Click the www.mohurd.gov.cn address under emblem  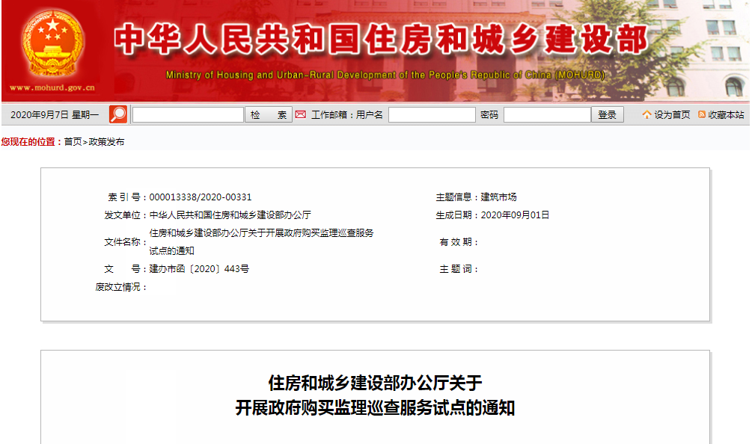pos(52,87)
